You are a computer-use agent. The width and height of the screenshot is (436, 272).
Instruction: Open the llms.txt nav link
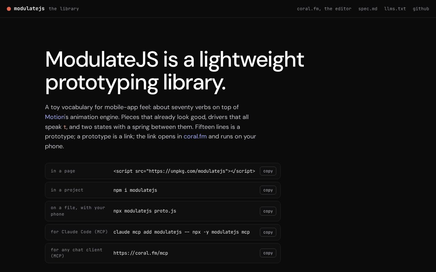[395, 9]
